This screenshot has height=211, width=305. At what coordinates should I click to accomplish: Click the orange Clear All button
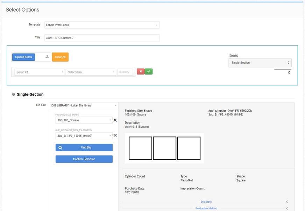pos(60,57)
